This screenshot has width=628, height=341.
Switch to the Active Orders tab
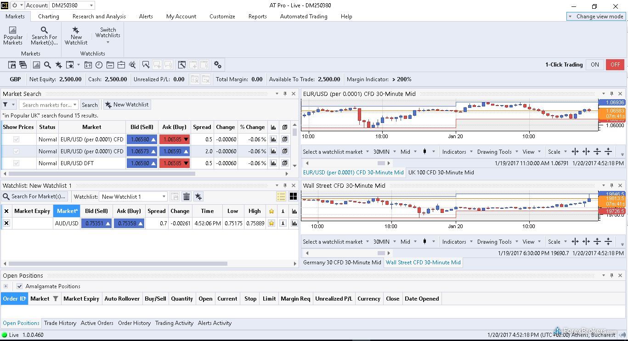tap(97, 323)
